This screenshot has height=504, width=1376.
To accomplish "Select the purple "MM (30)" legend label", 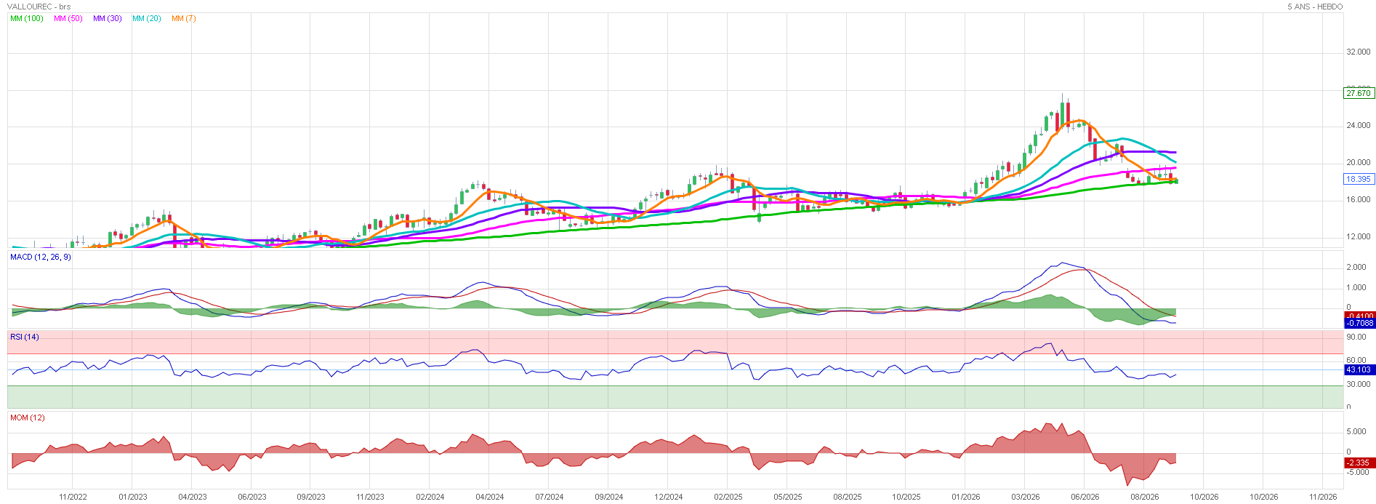I will coord(108,18).
